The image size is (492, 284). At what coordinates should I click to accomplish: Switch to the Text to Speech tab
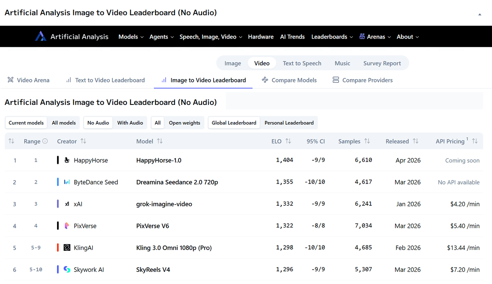point(302,63)
